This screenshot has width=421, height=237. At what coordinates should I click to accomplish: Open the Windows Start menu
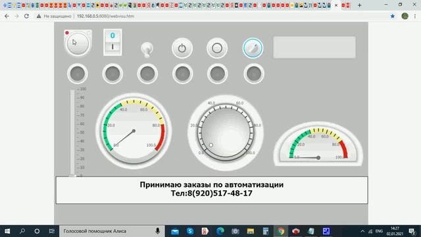[x=7, y=231]
